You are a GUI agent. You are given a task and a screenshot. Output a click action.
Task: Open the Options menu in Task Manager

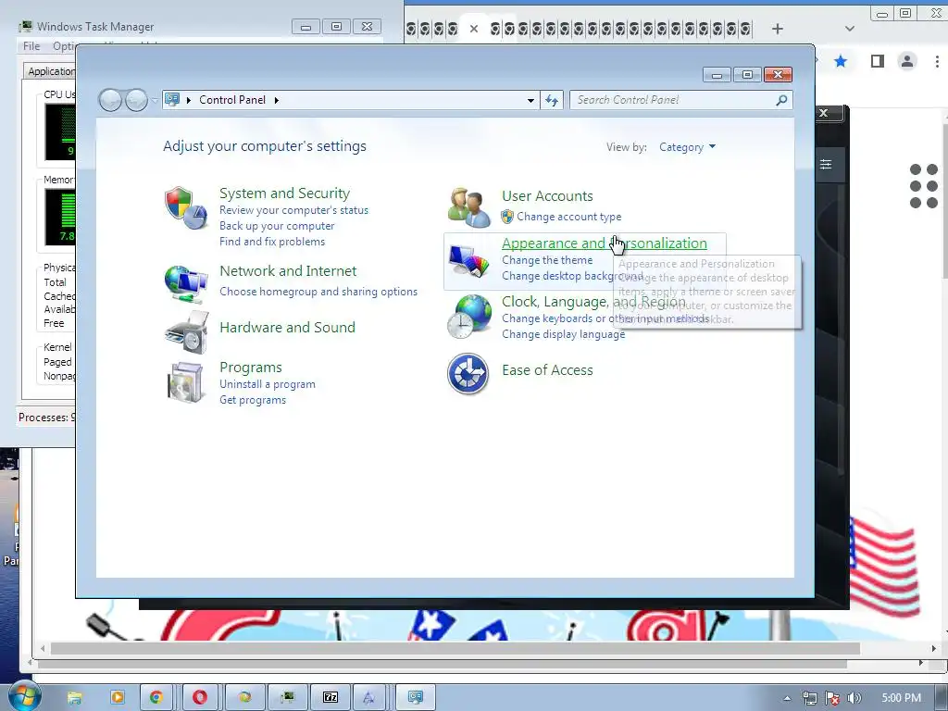[64, 46]
